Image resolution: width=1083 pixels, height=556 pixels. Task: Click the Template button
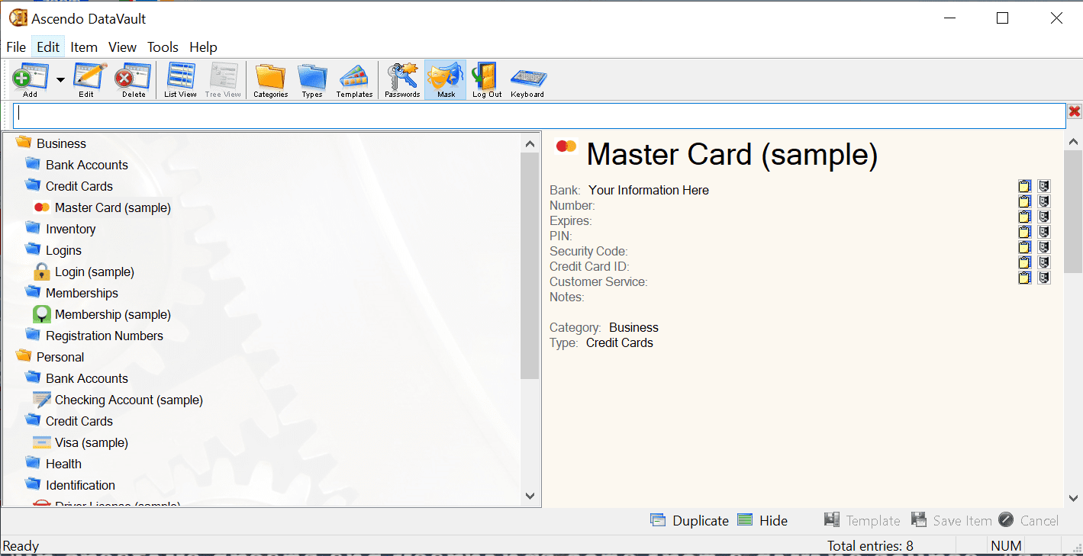click(862, 521)
